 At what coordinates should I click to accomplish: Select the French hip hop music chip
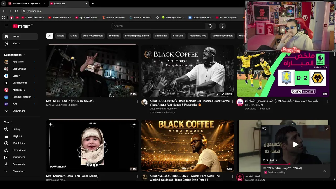137,36
